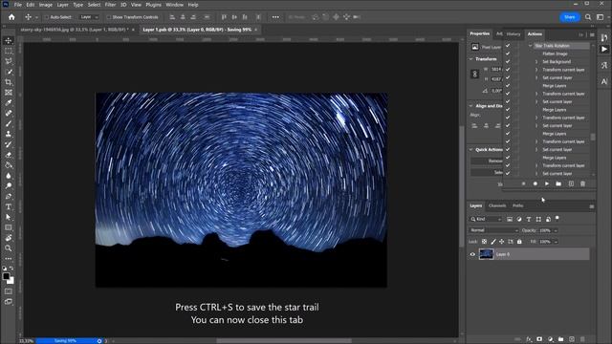This screenshot has width=612, height=344.
Task: Click delete trash icon in Actions panel
Action: 582,183
